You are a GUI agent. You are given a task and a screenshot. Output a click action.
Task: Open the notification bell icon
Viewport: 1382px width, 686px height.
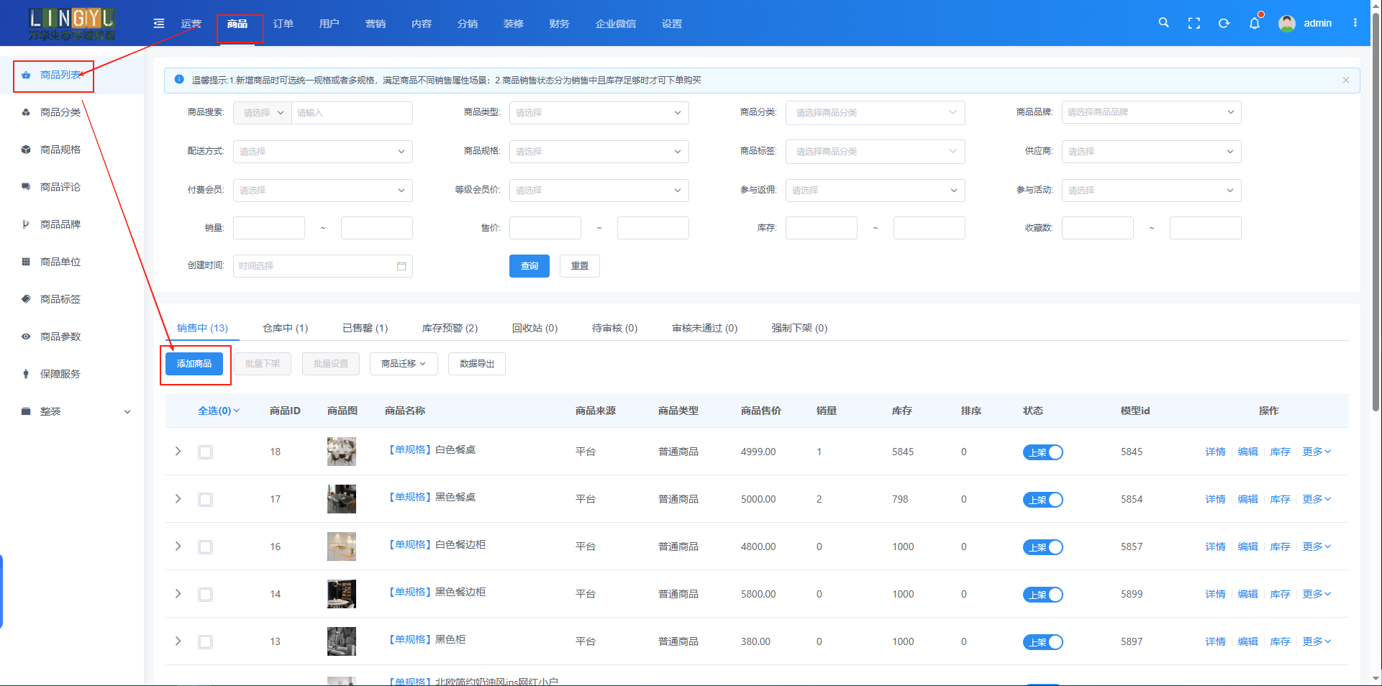[x=1255, y=23]
